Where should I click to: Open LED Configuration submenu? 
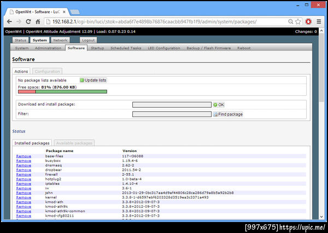[x=164, y=48]
